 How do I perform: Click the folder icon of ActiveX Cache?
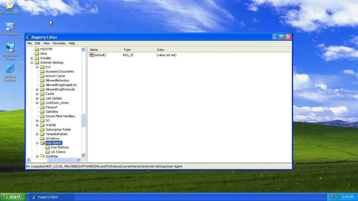click(42, 76)
